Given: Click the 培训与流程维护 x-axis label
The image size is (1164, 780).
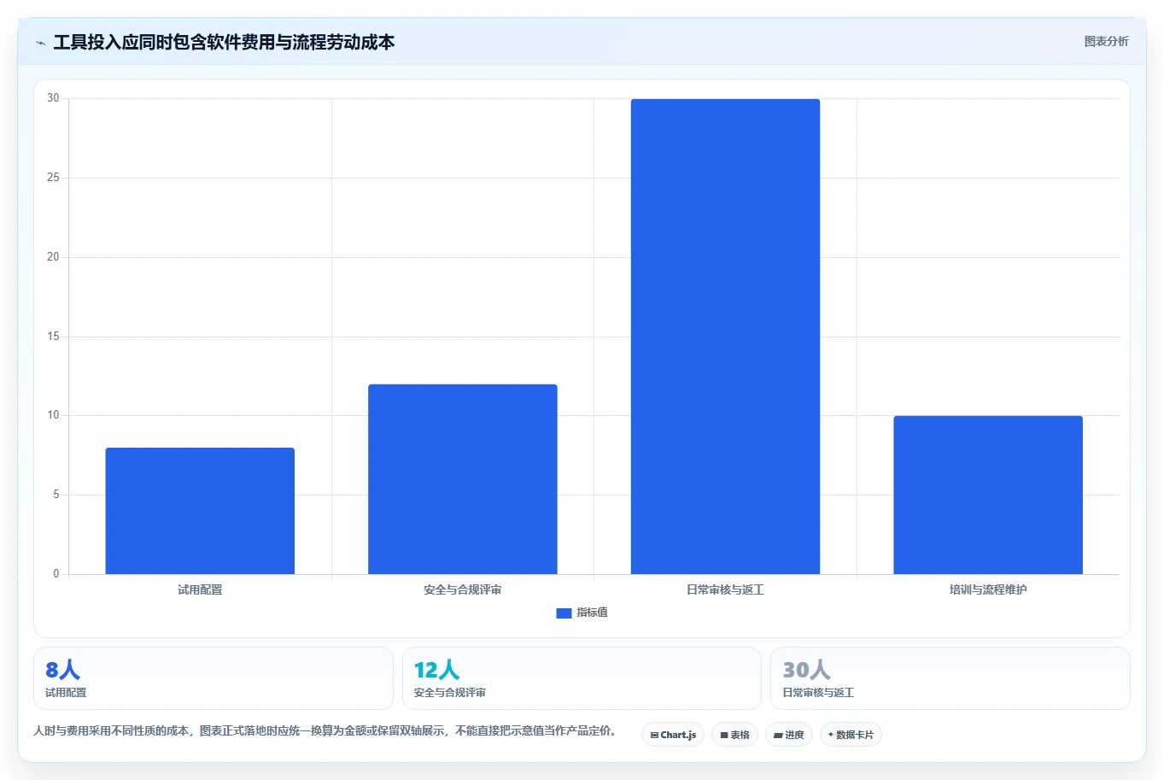Looking at the screenshot, I should click(988, 589).
